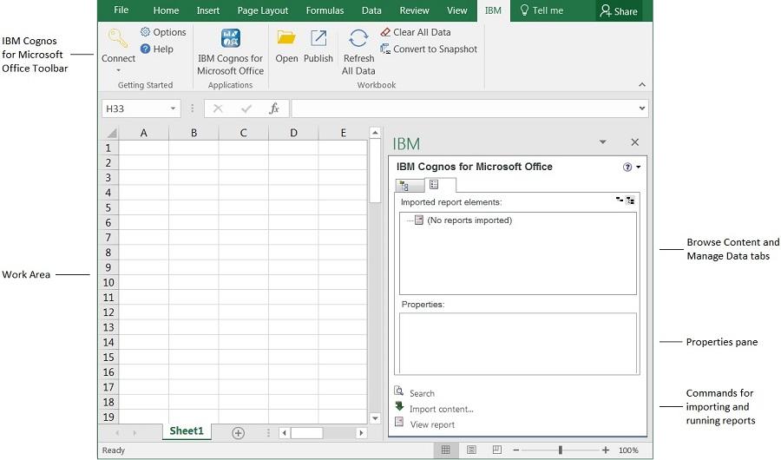This screenshot has height=460, width=781.
Task: Click the Select All corner triangle
Action: (112, 133)
